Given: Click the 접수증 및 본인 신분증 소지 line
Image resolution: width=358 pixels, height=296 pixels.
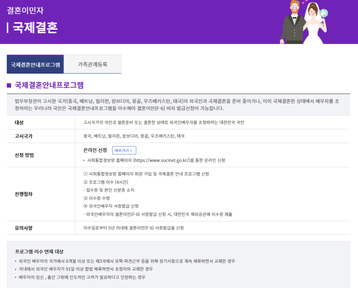Looking at the screenshot, I should pyautogui.click(x=109, y=190).
